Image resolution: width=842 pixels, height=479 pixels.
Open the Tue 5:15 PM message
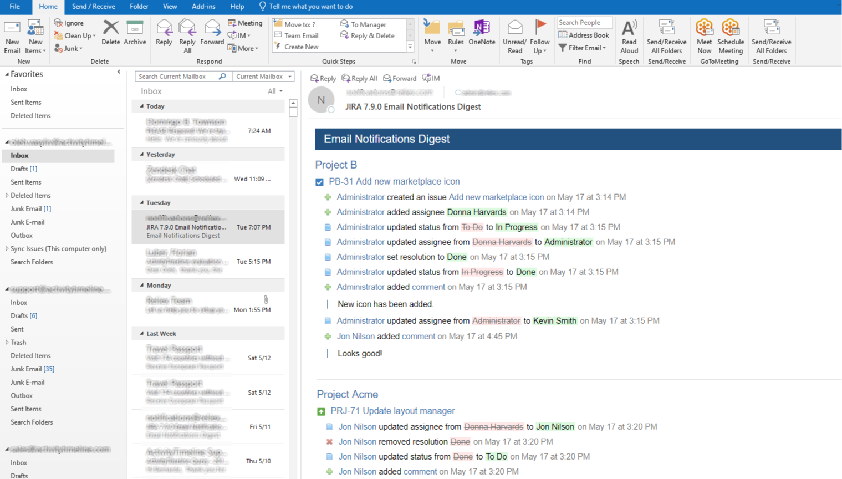[x=208, y=261]
